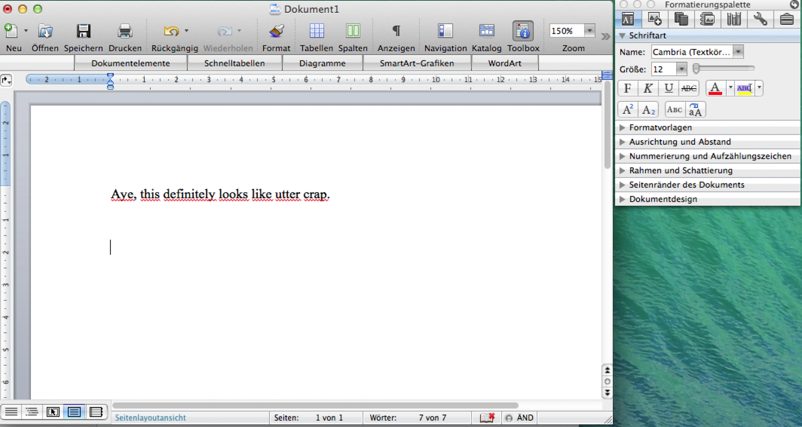
Task: Open the Zoom percentage dropdown arrow
Action: (589, 30)
